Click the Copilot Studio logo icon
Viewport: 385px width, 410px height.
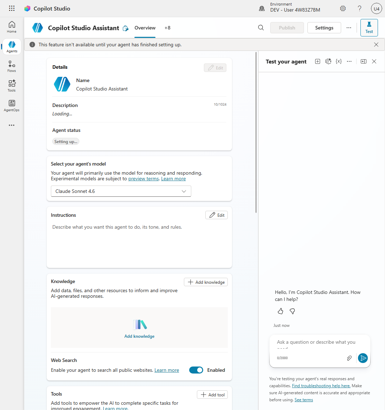tap(27, 9)
